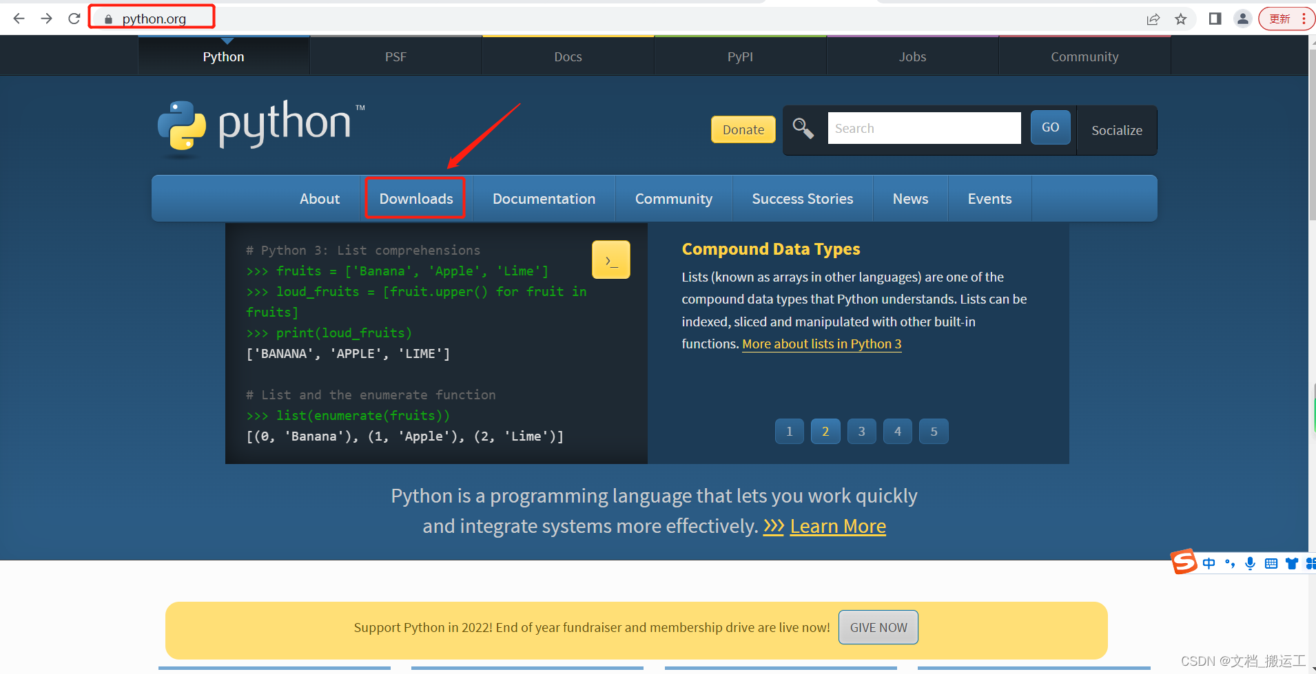Reload the page with the refresh icon
1316x674 pixels.
pyautogui.click(x=74, y=19)
